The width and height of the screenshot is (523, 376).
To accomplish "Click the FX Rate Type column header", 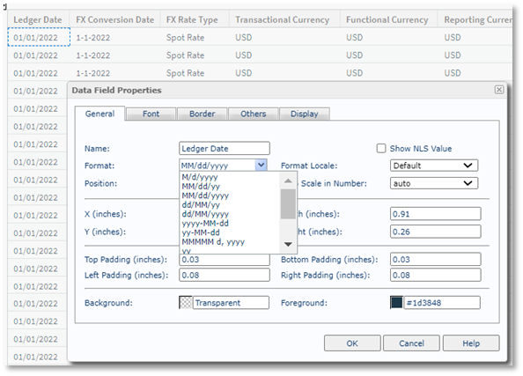I will (x=192, y=19).
